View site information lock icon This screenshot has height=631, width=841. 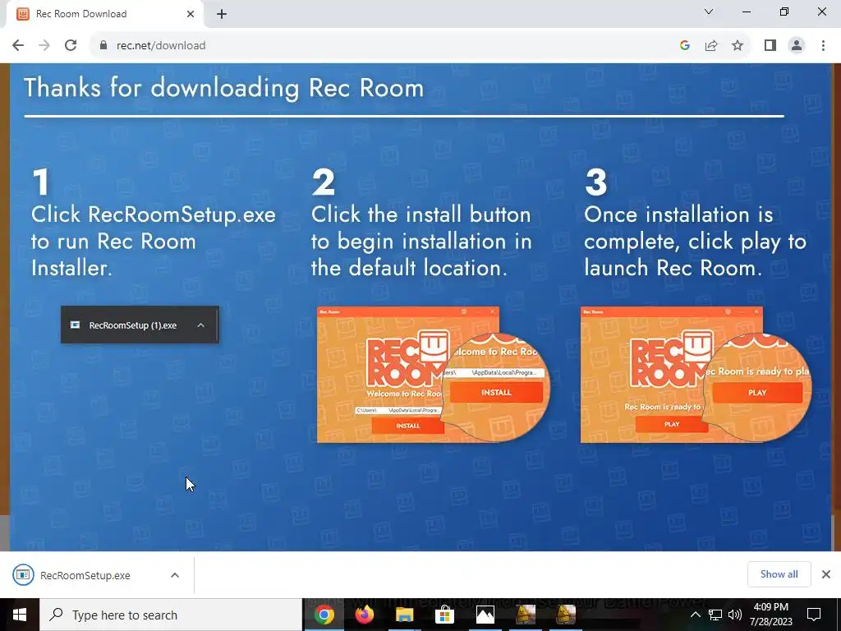[x=103, y=46]
